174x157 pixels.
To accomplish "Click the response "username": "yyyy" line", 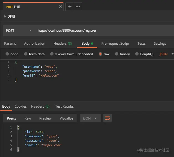I will point(42,136).
